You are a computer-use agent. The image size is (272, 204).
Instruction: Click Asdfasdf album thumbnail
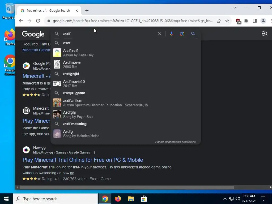pyautogui.click(x=57, y=53)
